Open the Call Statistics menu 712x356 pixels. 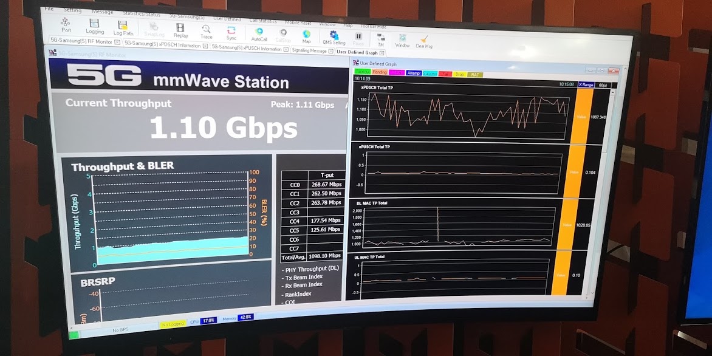tap(263, 21)
